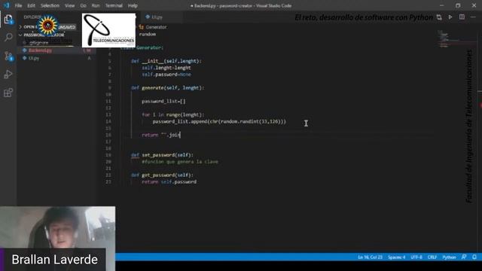This screenshot has width=482, height=271.
Task: Open the Help menu
Action: 133,5
